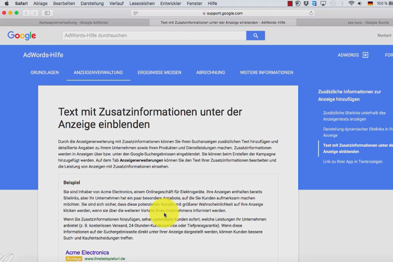This screenshot has height=262, width=393.
Task: Open the ANZEIGENVERWALTUNG navigation tab
Action: tap(98, 72)
